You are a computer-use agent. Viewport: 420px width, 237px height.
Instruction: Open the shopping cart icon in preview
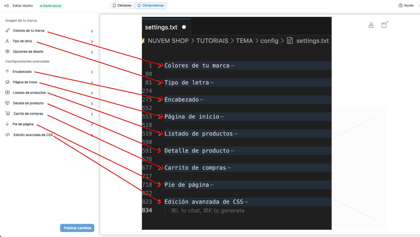tap(384, 25)
